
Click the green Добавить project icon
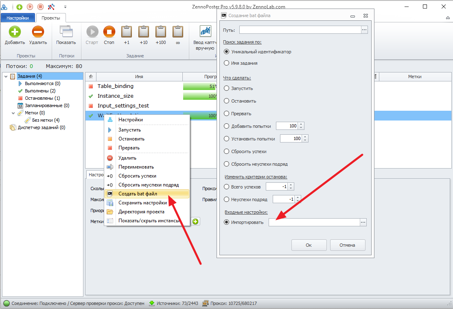pyautogui.click(x=15, y=31)
